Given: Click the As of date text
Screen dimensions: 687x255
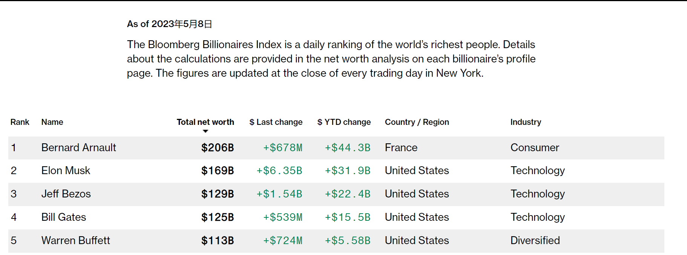Looking at the screenshot, I should click(x=169, y=24).
